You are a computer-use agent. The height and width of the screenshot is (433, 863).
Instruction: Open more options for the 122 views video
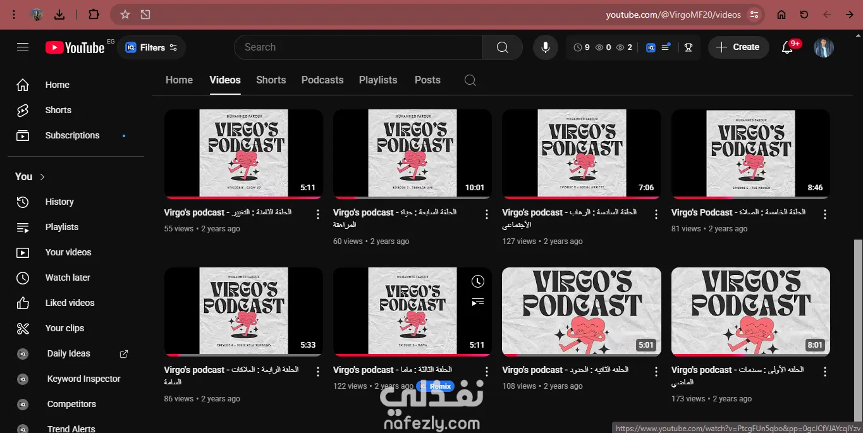tap(487, 372)
